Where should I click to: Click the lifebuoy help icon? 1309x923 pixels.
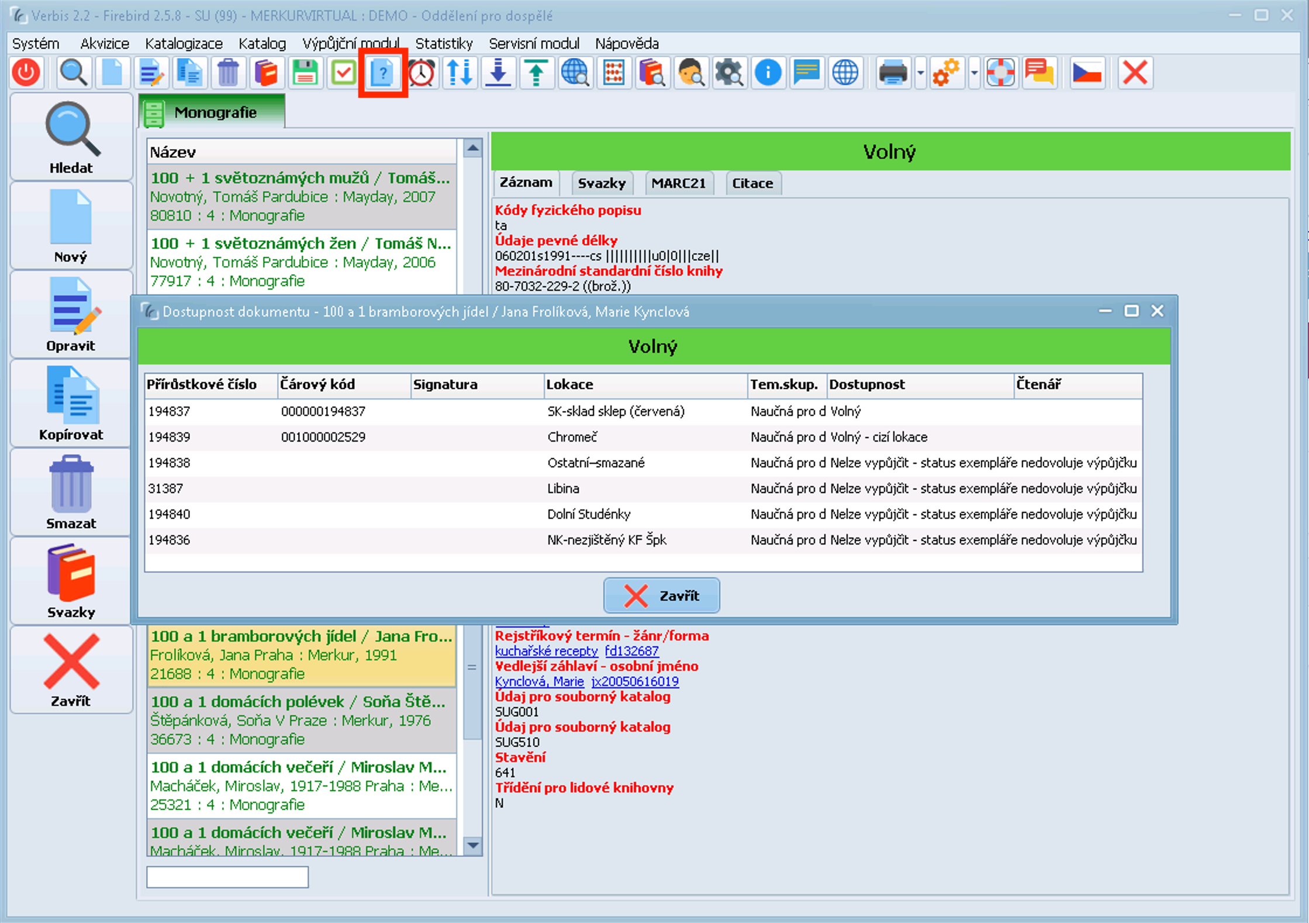coord(1001,73)
